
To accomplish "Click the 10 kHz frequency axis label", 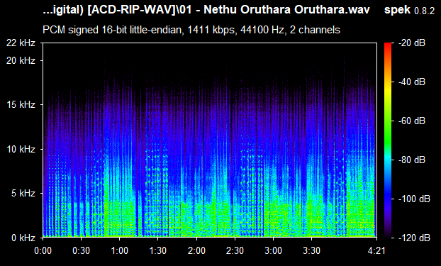I will [21, 149].
